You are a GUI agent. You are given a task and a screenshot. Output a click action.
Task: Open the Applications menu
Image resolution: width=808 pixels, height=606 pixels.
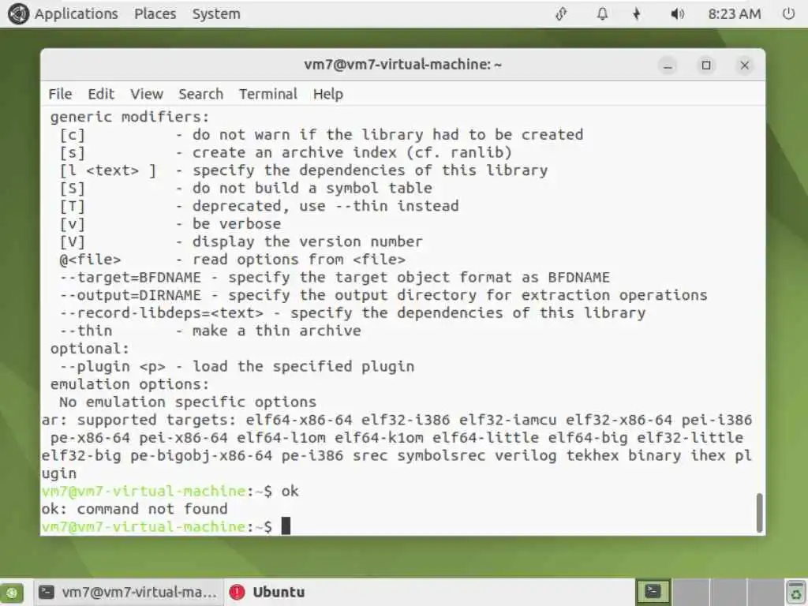[x=77, y=14]
